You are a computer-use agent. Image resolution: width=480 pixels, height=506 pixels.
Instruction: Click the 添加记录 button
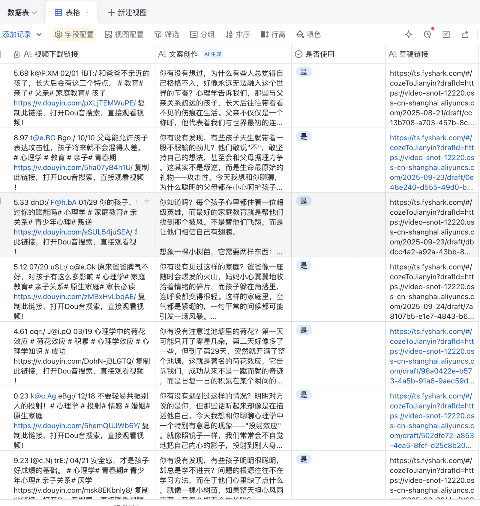click(x=16, y=34)
